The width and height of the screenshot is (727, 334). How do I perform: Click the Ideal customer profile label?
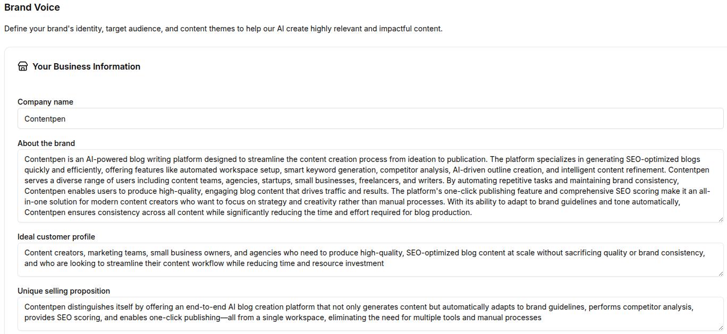(x=56, y=237)
